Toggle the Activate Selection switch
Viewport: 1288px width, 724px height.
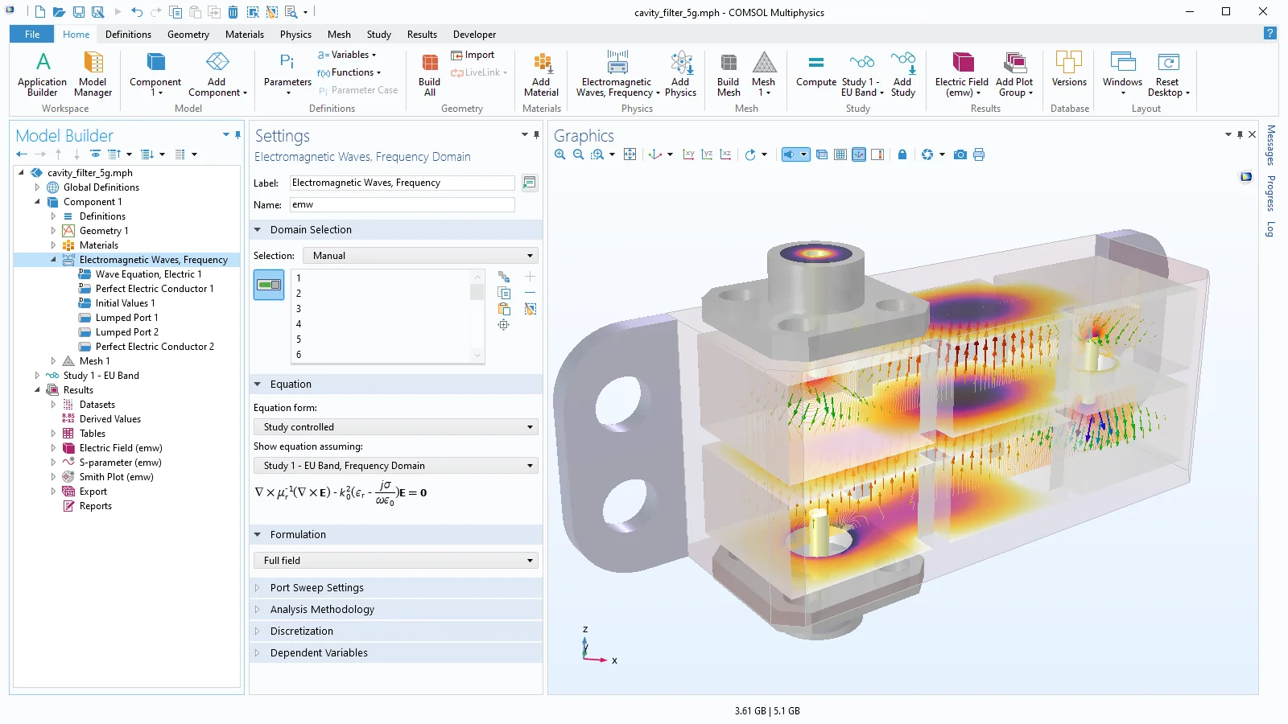pyautogui.click(x=269, y=285)
